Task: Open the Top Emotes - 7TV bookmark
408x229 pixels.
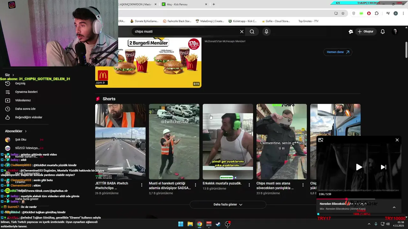Action: pyautogui.click(x=308, y=21)
